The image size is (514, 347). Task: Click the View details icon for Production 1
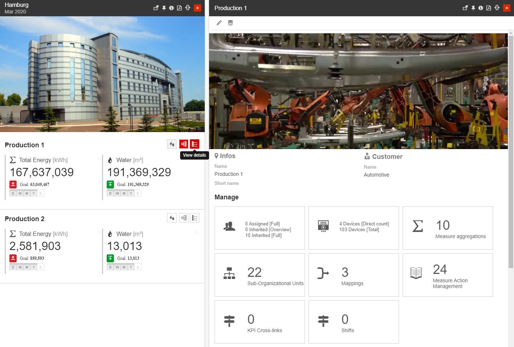point(195,144)
